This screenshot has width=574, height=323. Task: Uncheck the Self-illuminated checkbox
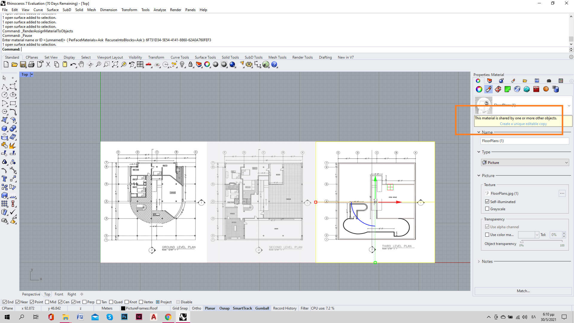(487, 202)
